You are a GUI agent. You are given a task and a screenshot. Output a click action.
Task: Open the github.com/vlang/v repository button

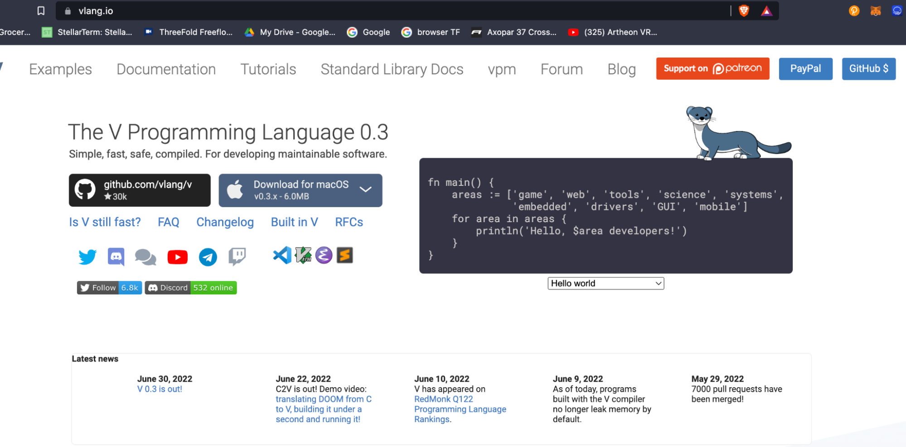140,190
